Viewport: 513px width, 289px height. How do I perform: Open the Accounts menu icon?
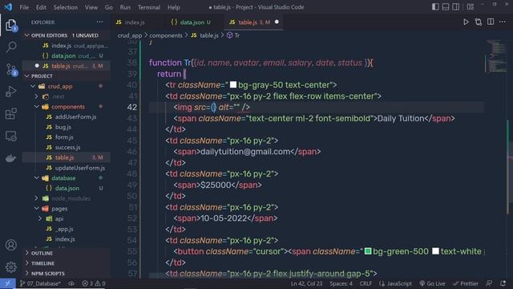(x=10, y=245)
